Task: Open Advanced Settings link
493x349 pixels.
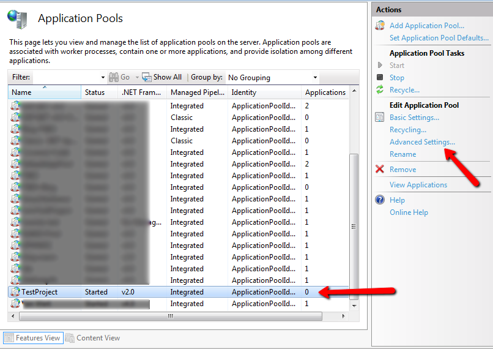Action: click(x=422, y=142)
